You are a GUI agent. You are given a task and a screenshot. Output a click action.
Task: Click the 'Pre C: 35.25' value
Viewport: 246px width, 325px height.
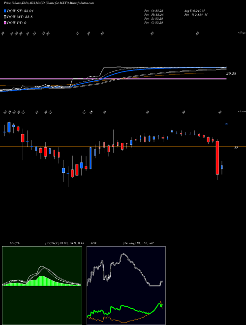pyautogui.click(x=154, y=23)
